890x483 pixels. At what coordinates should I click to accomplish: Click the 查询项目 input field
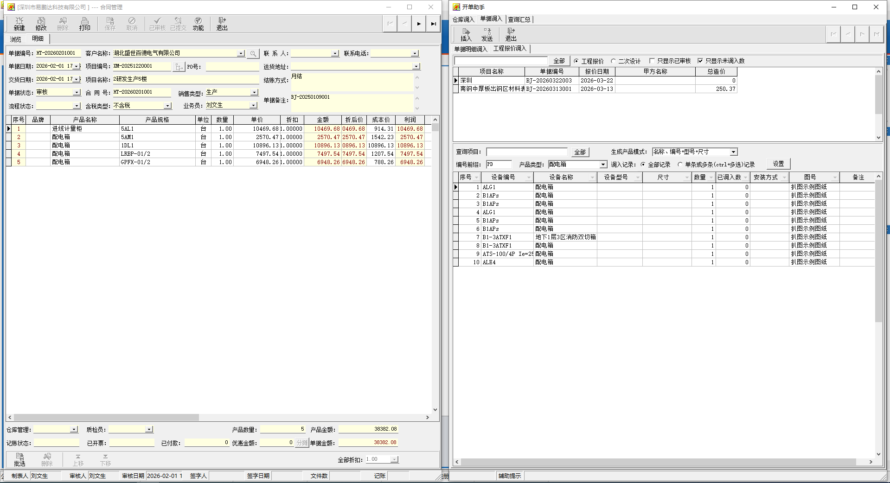point(526,152)
